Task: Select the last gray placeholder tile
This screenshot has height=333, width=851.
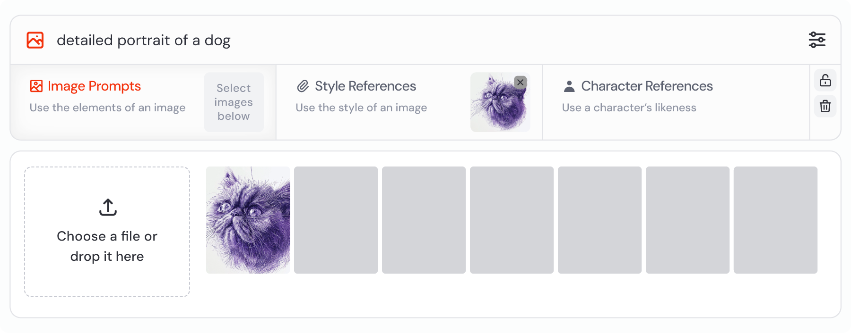Action: click(x=775, y=220)
